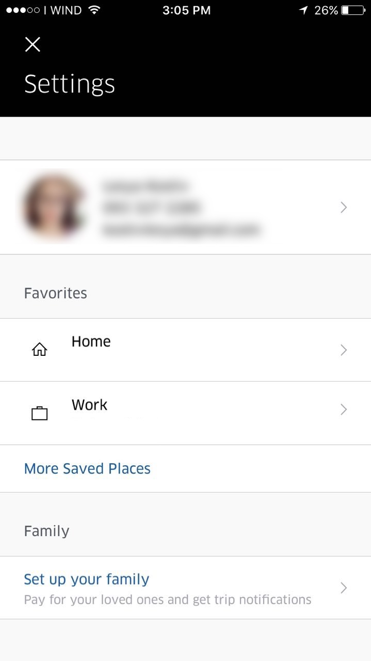Viewport: 371px width, 661px height.
Task: Tap "Pay for your loved ones" subtitle
Action: (168, 600)
